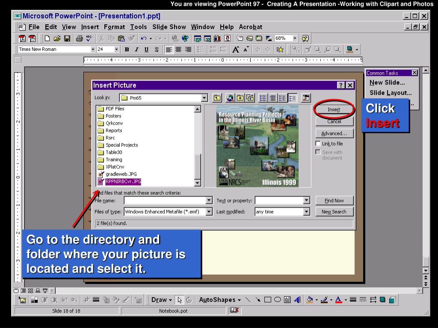
Task: Open the AutoShapes dropdown menu
Action: tap(220, 300)
